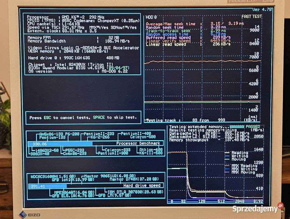Click codename 'ChomperXT (0.25µm)'
290x219 pixels.
coord(118,21)
